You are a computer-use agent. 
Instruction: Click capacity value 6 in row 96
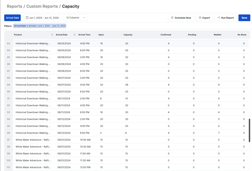click(x=126, y=133)
